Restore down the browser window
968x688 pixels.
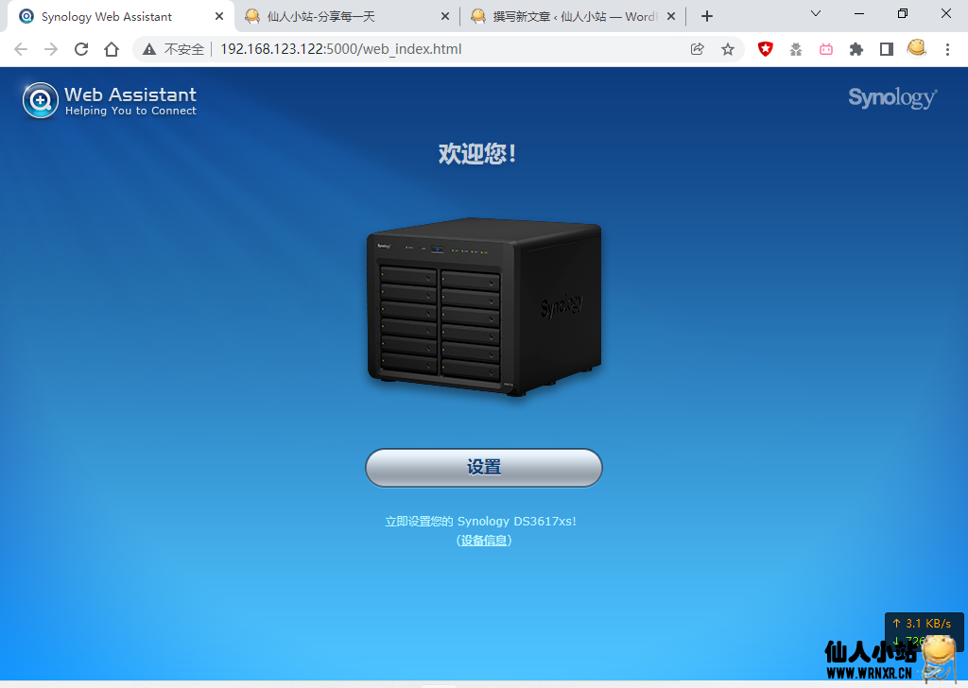click(x=903, y=13)
